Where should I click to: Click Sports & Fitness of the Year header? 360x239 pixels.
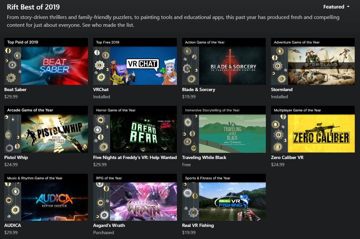208,178
